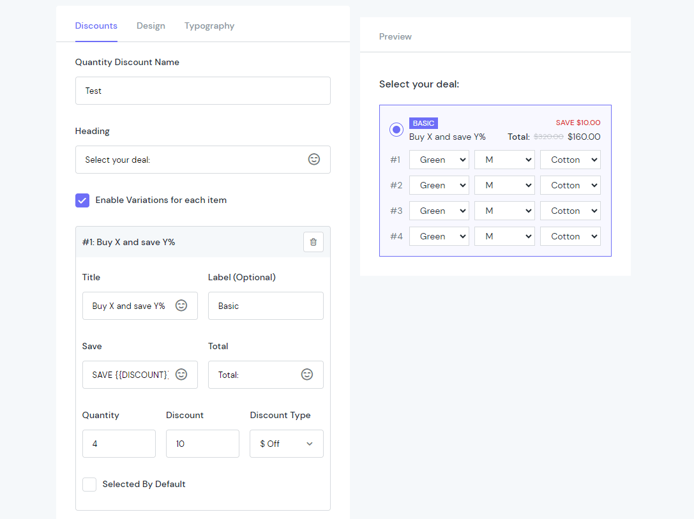
Task: Open the Typography tab
Action: (x=209, y=26)
